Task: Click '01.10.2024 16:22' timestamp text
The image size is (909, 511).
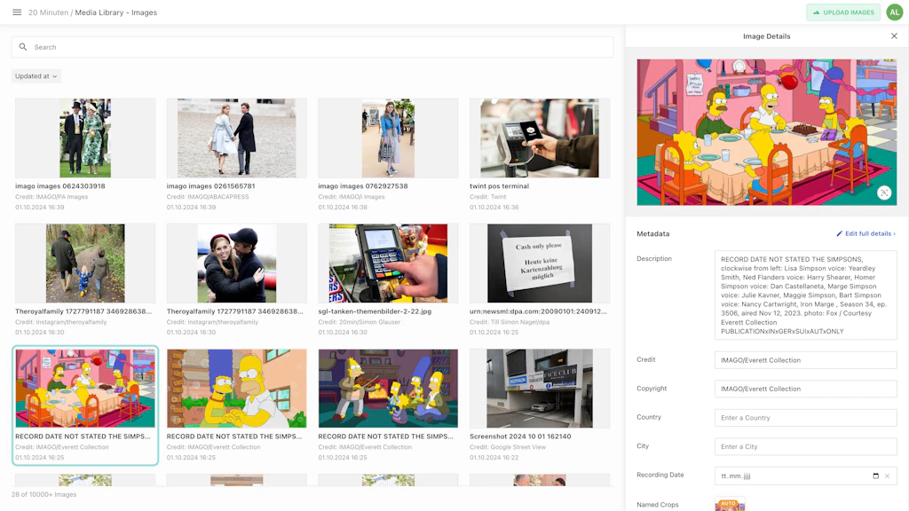Action: pos(494,457)
